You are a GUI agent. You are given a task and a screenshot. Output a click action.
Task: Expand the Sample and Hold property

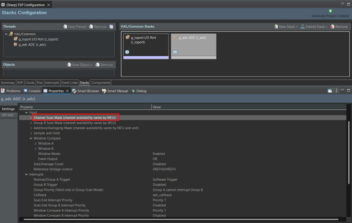click(x=32, y=133)
